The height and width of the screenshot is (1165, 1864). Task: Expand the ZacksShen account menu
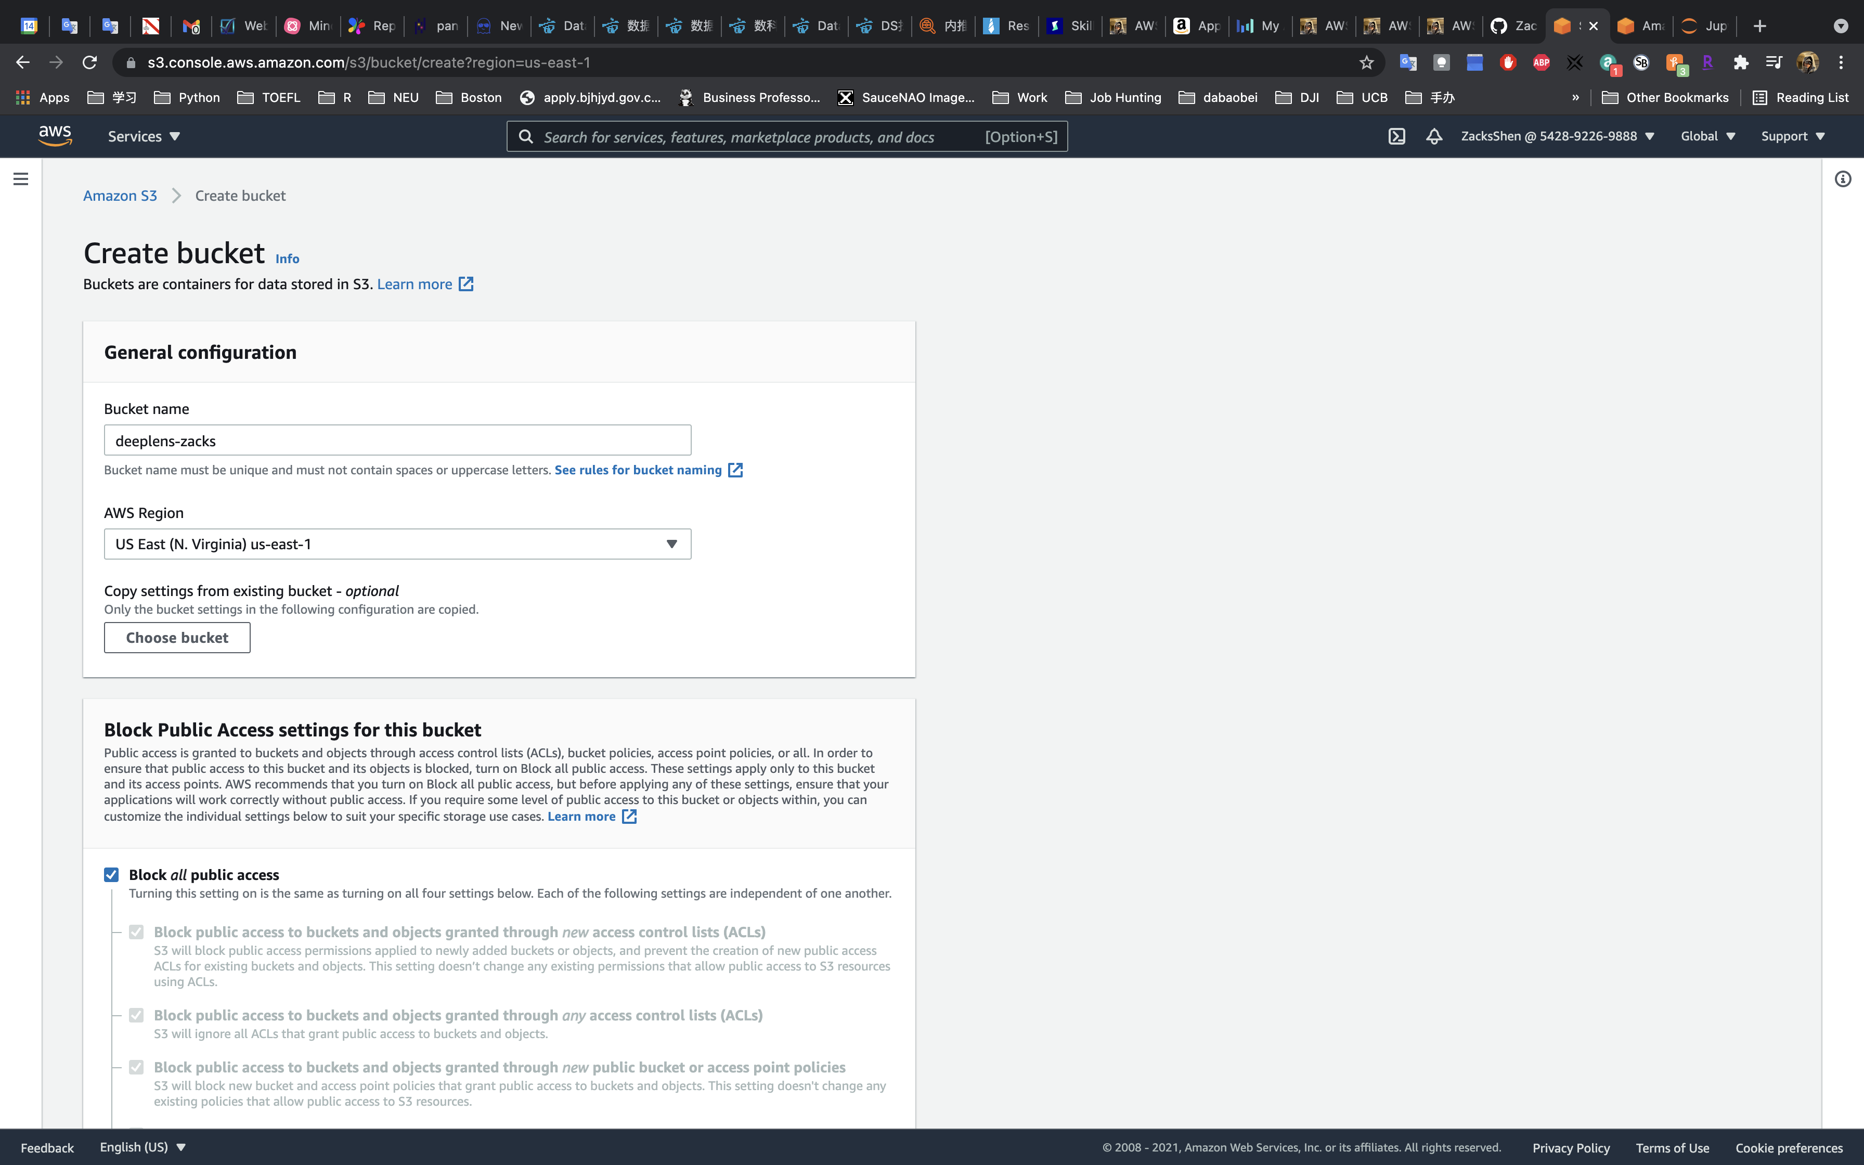click(1557, 136)
